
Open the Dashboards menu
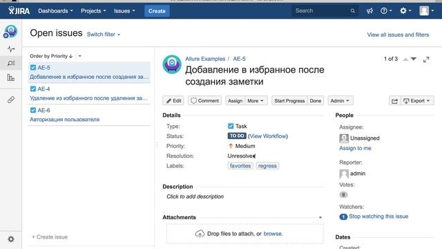[x=55, y=11]
